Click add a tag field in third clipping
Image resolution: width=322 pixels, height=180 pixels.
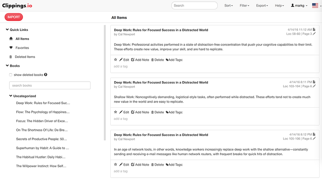tap(121, 172)
